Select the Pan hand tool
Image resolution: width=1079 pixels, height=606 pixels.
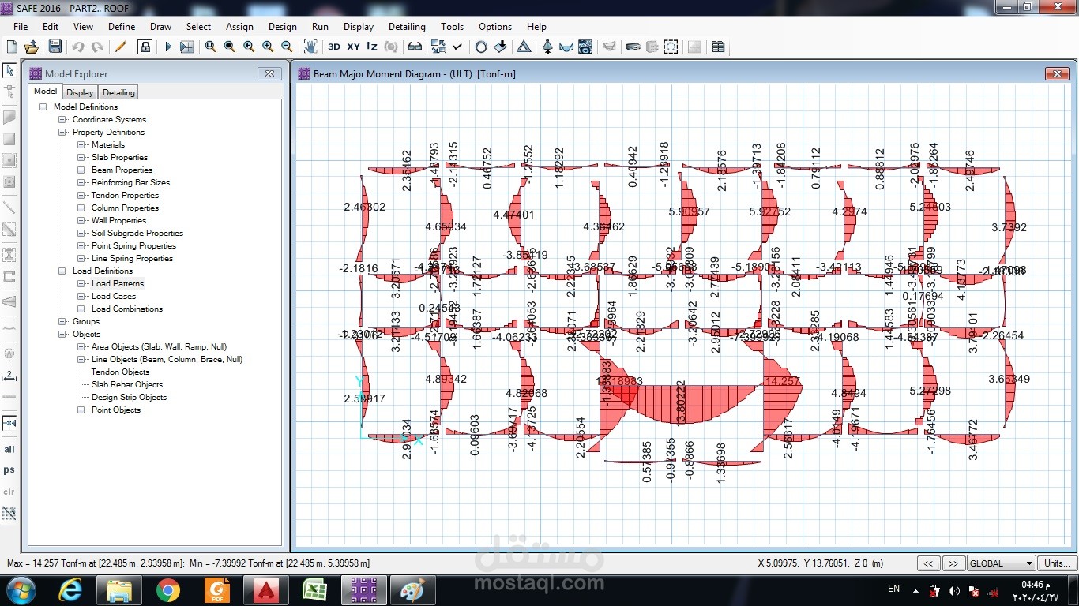[x=310, y=47]
